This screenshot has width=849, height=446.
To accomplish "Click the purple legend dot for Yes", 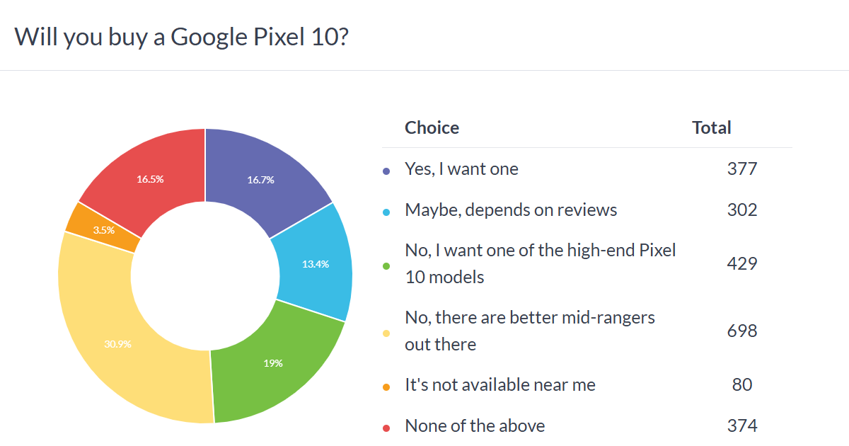I will (x=386, y=171).
